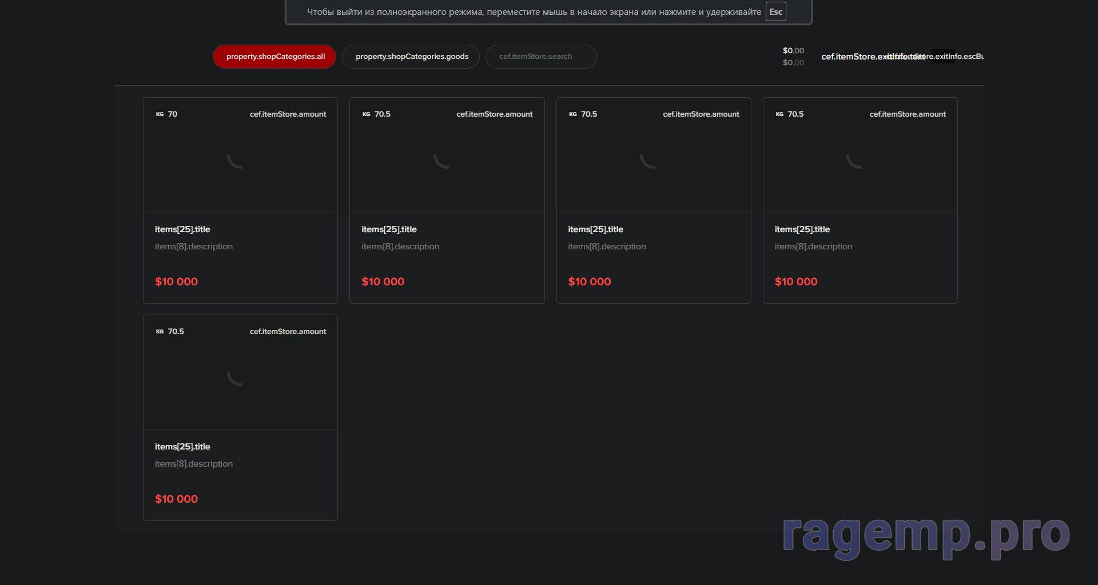Open loading thumbnail of the bottom-row card
This screenshot has width=1098, height=585.
(x=240, y=372)
